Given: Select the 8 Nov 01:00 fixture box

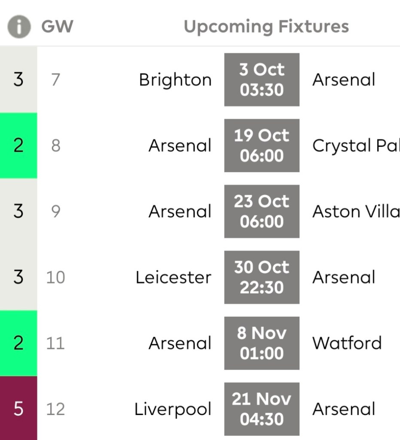Looking at the screenshot, I should coord(262,343).
